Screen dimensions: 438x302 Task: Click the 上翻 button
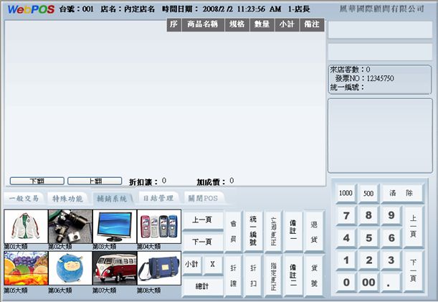[95, 181]
